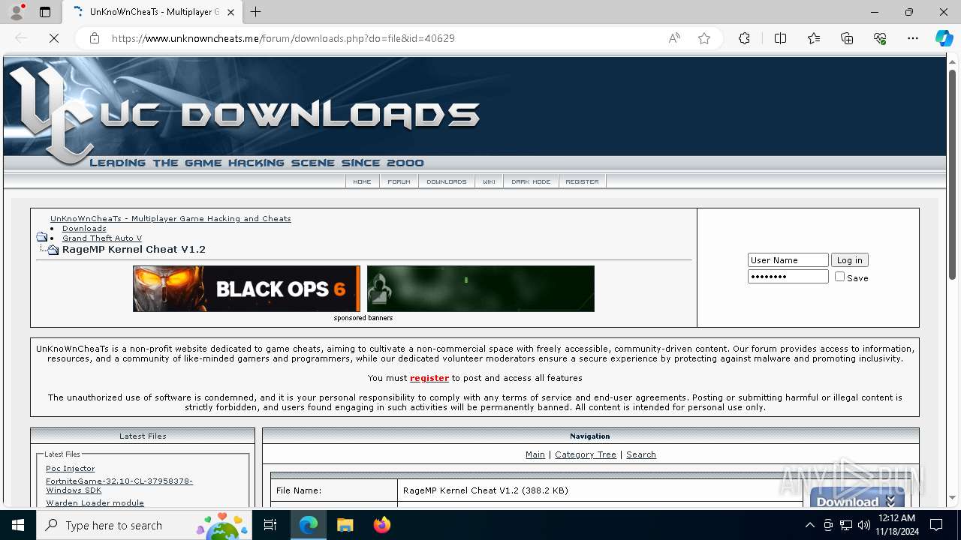
Task: Toggle the Save login checkbox
Action: coord(839,277)
